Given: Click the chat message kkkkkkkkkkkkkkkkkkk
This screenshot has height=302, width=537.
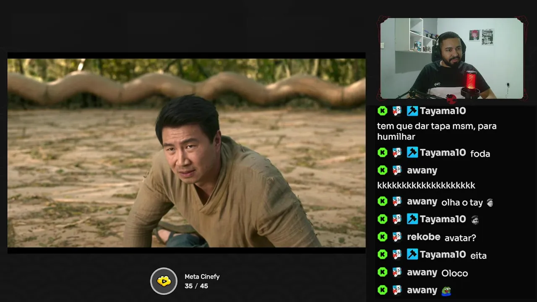Looking at the screenshot, I should 426,185.
